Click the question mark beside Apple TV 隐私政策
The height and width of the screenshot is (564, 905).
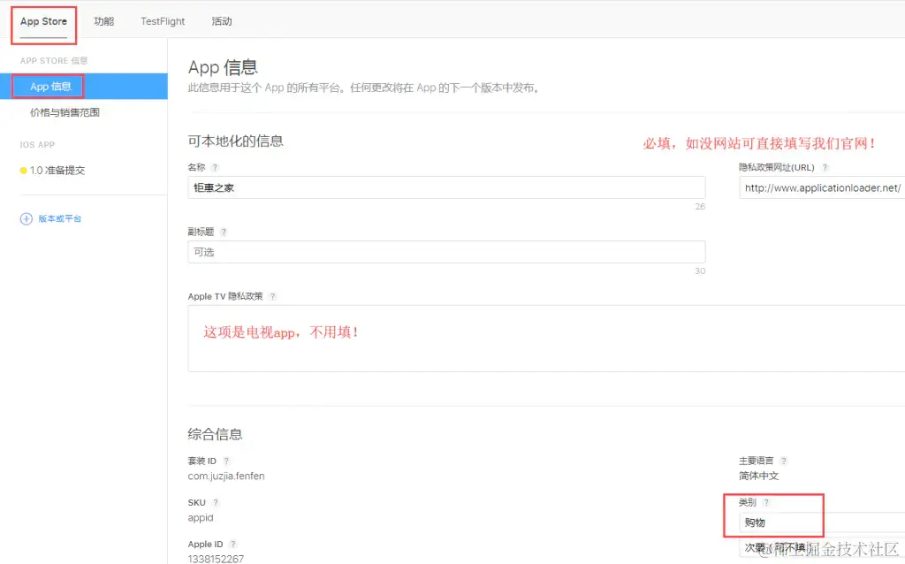(272, 296)
